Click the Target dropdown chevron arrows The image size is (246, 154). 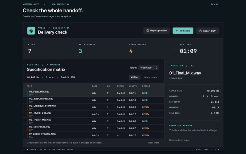(x=157, y=67)
